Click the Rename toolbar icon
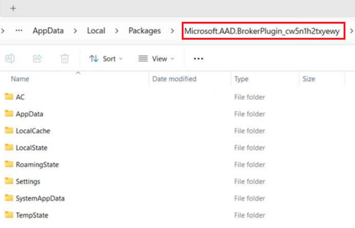 click(10, 59)
